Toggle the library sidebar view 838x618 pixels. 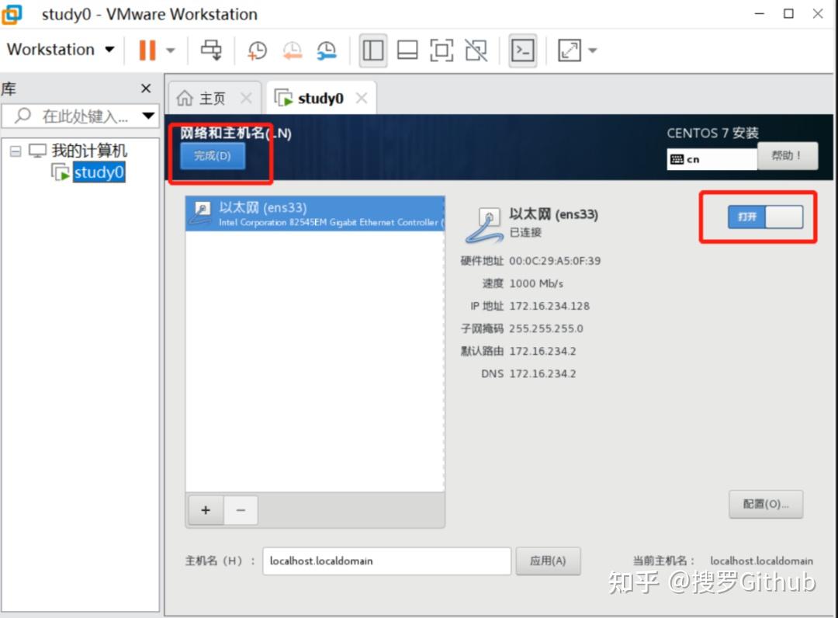pyautogui.click(x=373, y=50)
